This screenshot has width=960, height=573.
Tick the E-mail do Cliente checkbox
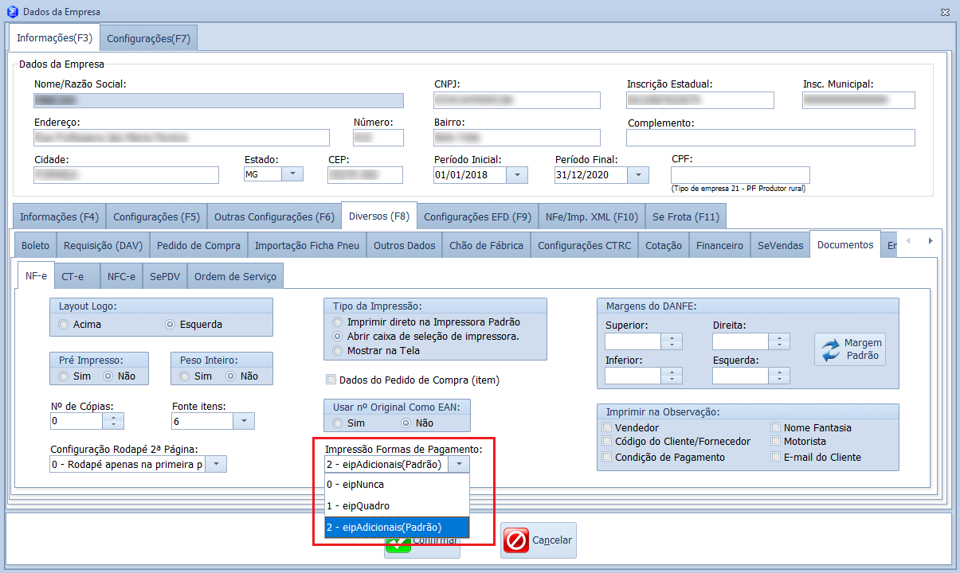click(x=776, y=458)
